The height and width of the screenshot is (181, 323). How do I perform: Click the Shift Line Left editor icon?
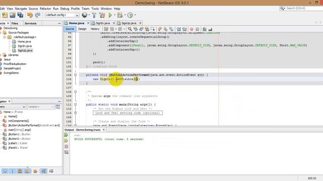click(179, 29)
